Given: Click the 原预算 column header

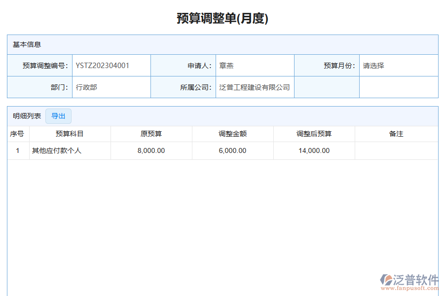Looking at the screenshot, I should [151, 133].
